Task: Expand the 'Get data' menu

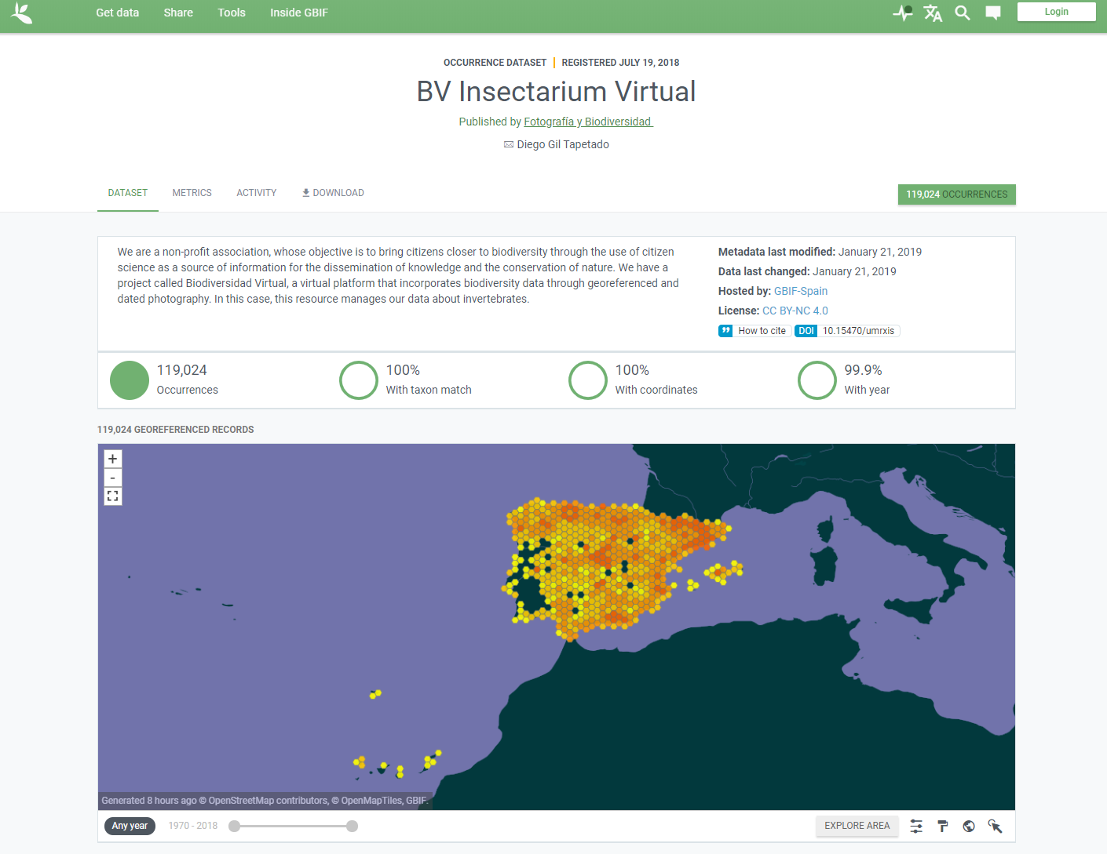Action: point(117,13)
